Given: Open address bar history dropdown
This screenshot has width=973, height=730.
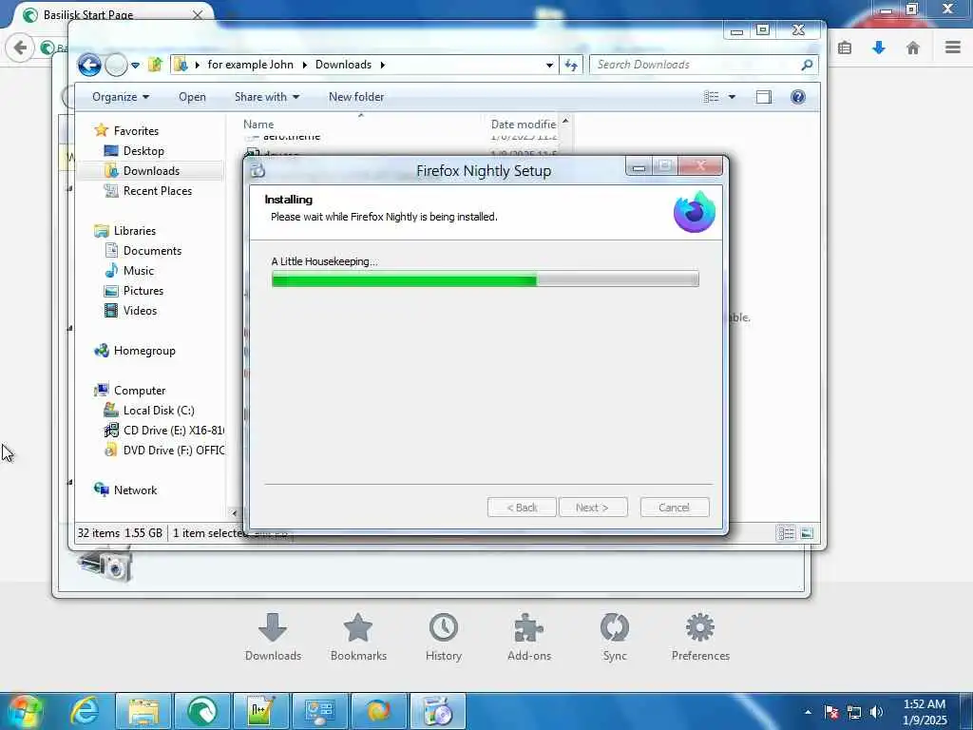Looking at the screenshot, I should 549,65.
